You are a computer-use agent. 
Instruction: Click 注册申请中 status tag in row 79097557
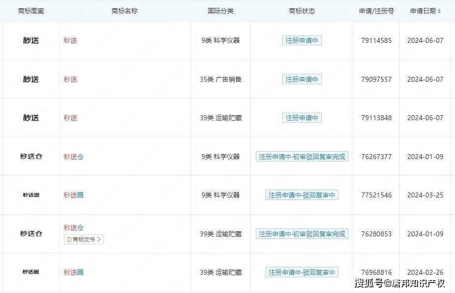click(302, 79)
